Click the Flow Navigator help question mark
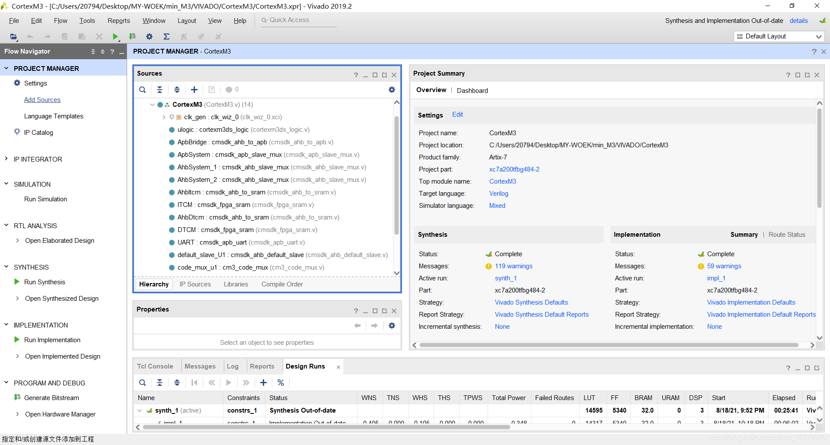The width and height of the screenshot is (830, 445). point(112,52)
